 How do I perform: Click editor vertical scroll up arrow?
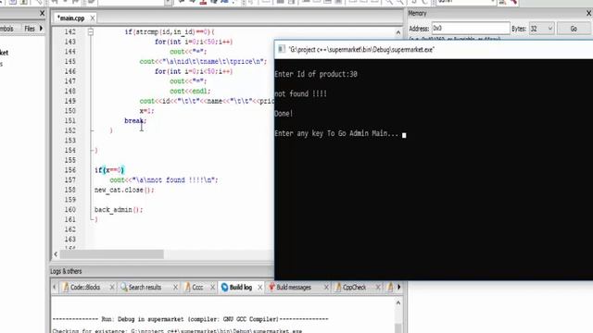tap(397, 33)
